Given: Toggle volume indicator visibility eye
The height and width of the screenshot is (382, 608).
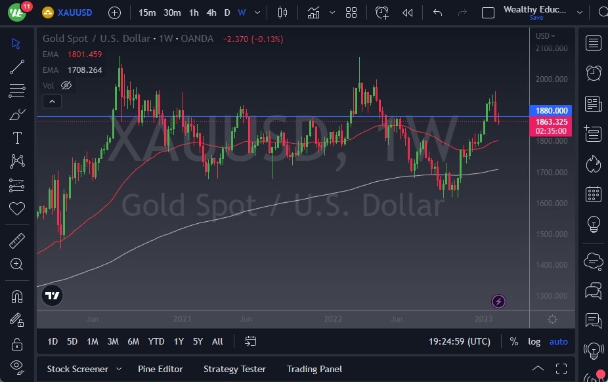Looking at the screenshot, I should point(66,85).
